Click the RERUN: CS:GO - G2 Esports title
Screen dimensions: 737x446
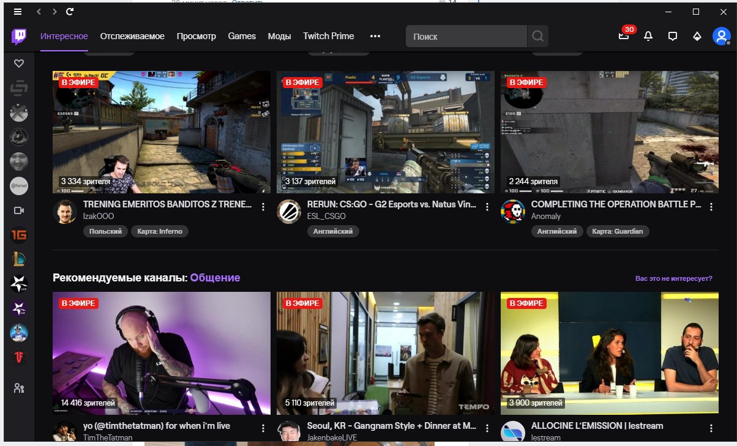(x=392, y=204)
